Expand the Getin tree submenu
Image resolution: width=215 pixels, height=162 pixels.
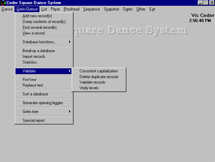[44, 112]
